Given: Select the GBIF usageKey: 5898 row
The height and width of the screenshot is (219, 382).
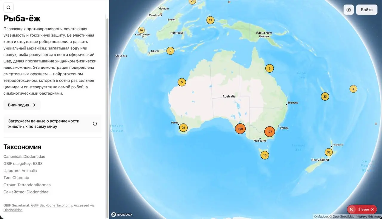Looking at the screenshot, I should 23,164.
